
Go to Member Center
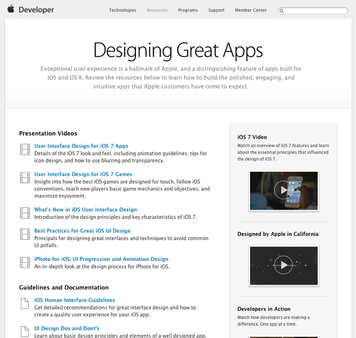[x=251, y=10]
